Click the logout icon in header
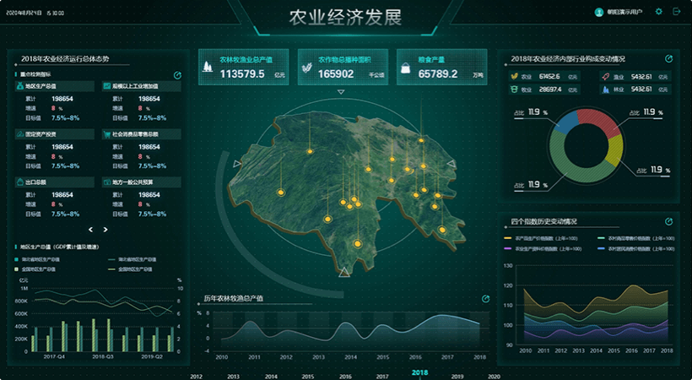 [x=676, y=12]
